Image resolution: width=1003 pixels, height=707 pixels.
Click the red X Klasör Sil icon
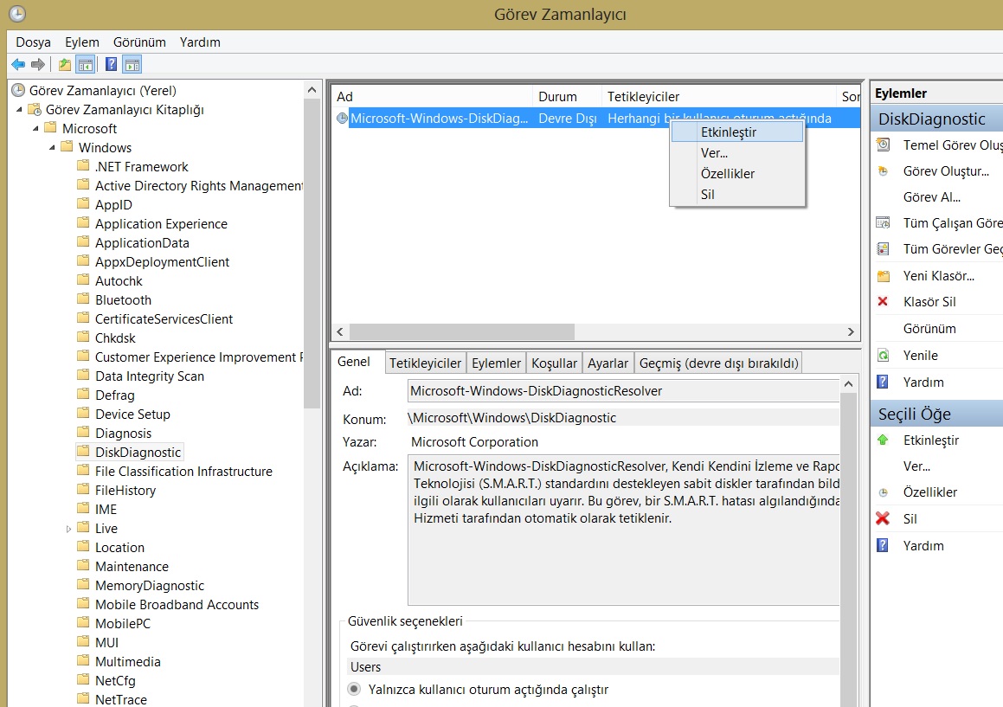(883, 302)
